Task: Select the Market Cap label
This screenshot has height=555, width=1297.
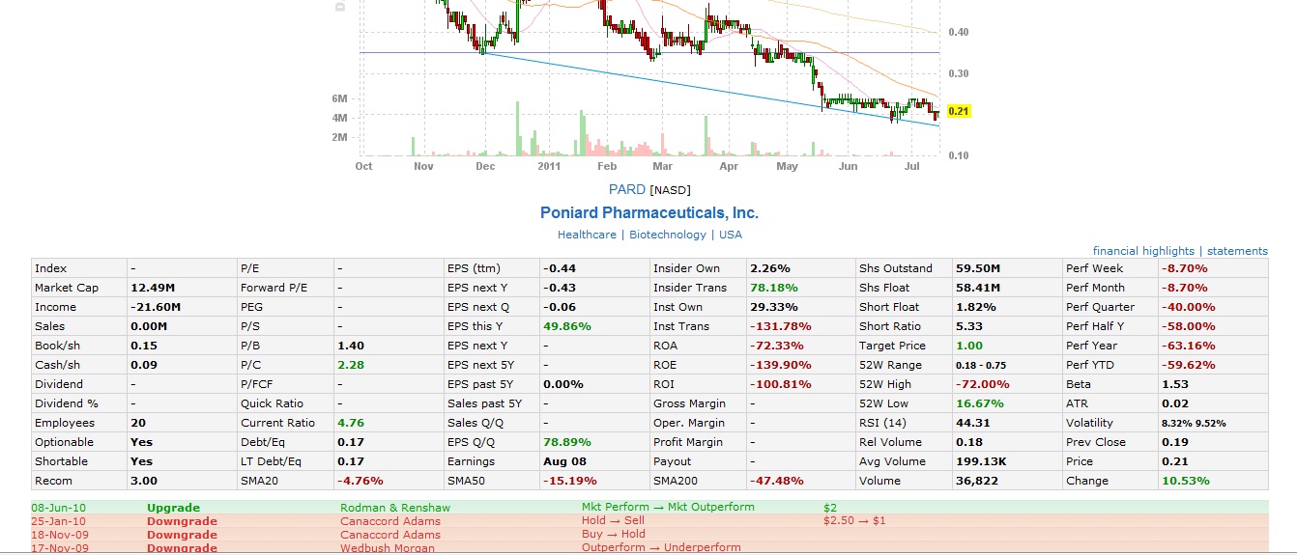Action: click(x=67, y=288)
